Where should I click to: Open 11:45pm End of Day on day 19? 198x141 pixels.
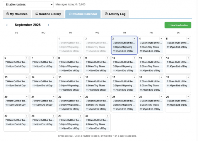178,86
